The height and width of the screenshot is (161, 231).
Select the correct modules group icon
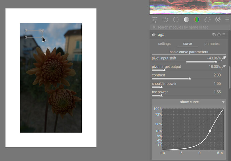207,20
